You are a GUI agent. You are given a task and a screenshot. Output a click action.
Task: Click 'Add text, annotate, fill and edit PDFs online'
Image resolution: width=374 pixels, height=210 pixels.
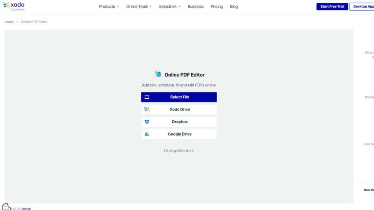tap(179, 85)
